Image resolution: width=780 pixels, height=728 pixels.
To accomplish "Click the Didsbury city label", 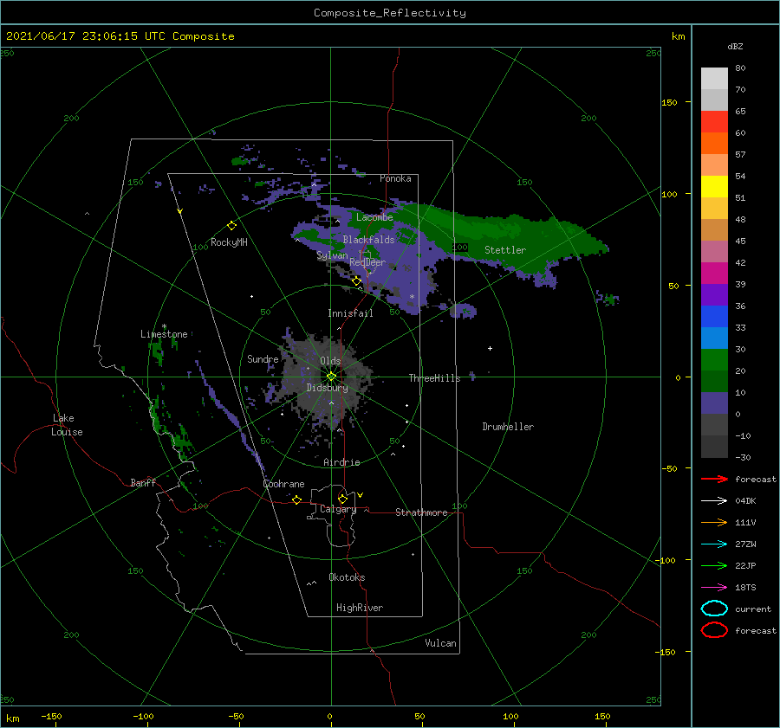I will pyautogui.click(x=328, y=388).
